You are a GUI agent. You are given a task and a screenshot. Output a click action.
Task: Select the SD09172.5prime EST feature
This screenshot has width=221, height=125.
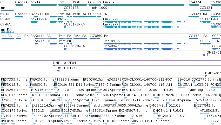[x=3, y=113]
